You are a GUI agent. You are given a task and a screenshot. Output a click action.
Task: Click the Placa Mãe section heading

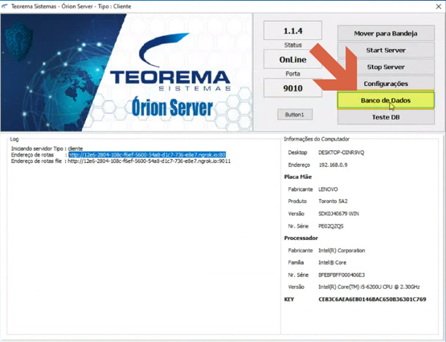click(298, 177)
